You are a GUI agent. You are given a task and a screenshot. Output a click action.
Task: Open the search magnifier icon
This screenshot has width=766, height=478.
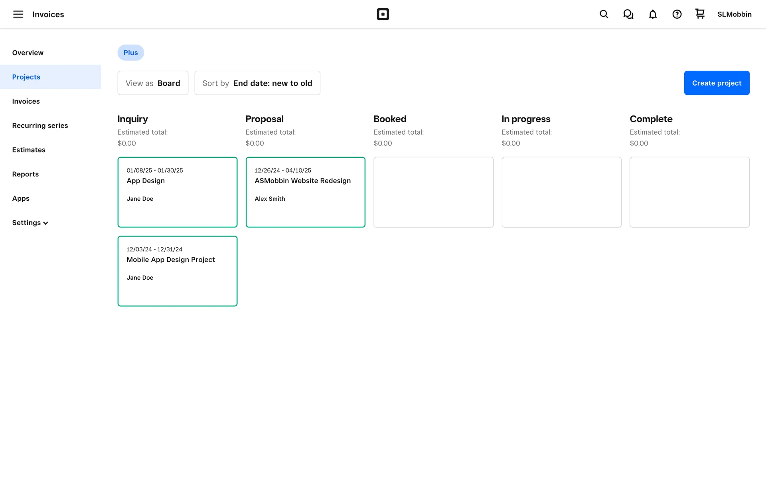click(604, 14)
